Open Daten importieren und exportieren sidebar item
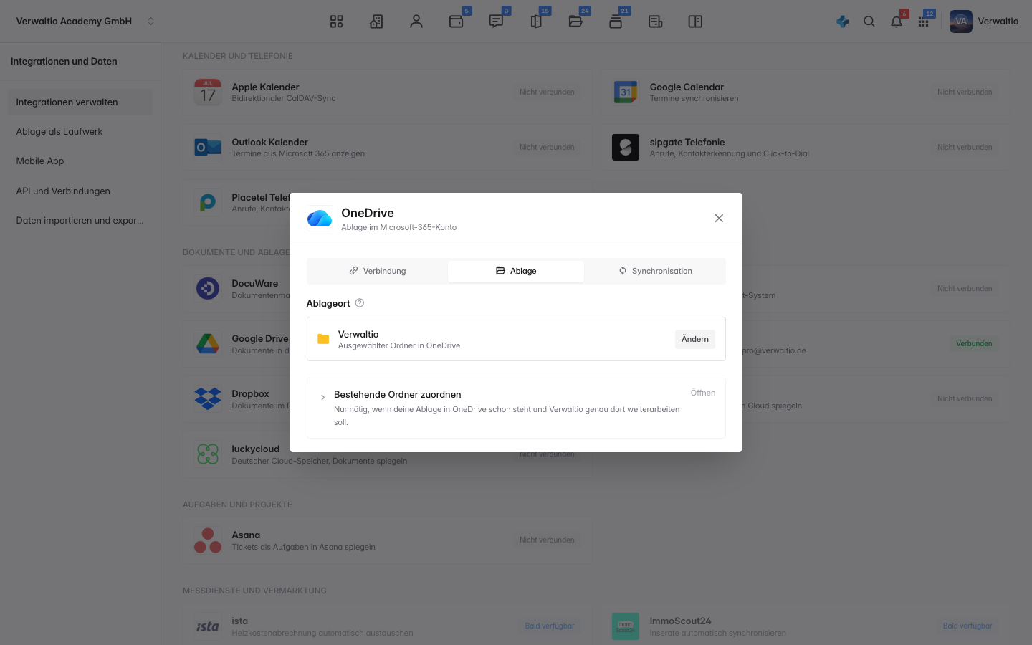The width and height of the screenshot is (1032, 645). pyautogui.click(x=80, y=221)
